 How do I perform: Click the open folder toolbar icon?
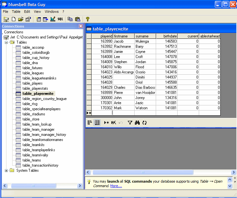point(21,19)
